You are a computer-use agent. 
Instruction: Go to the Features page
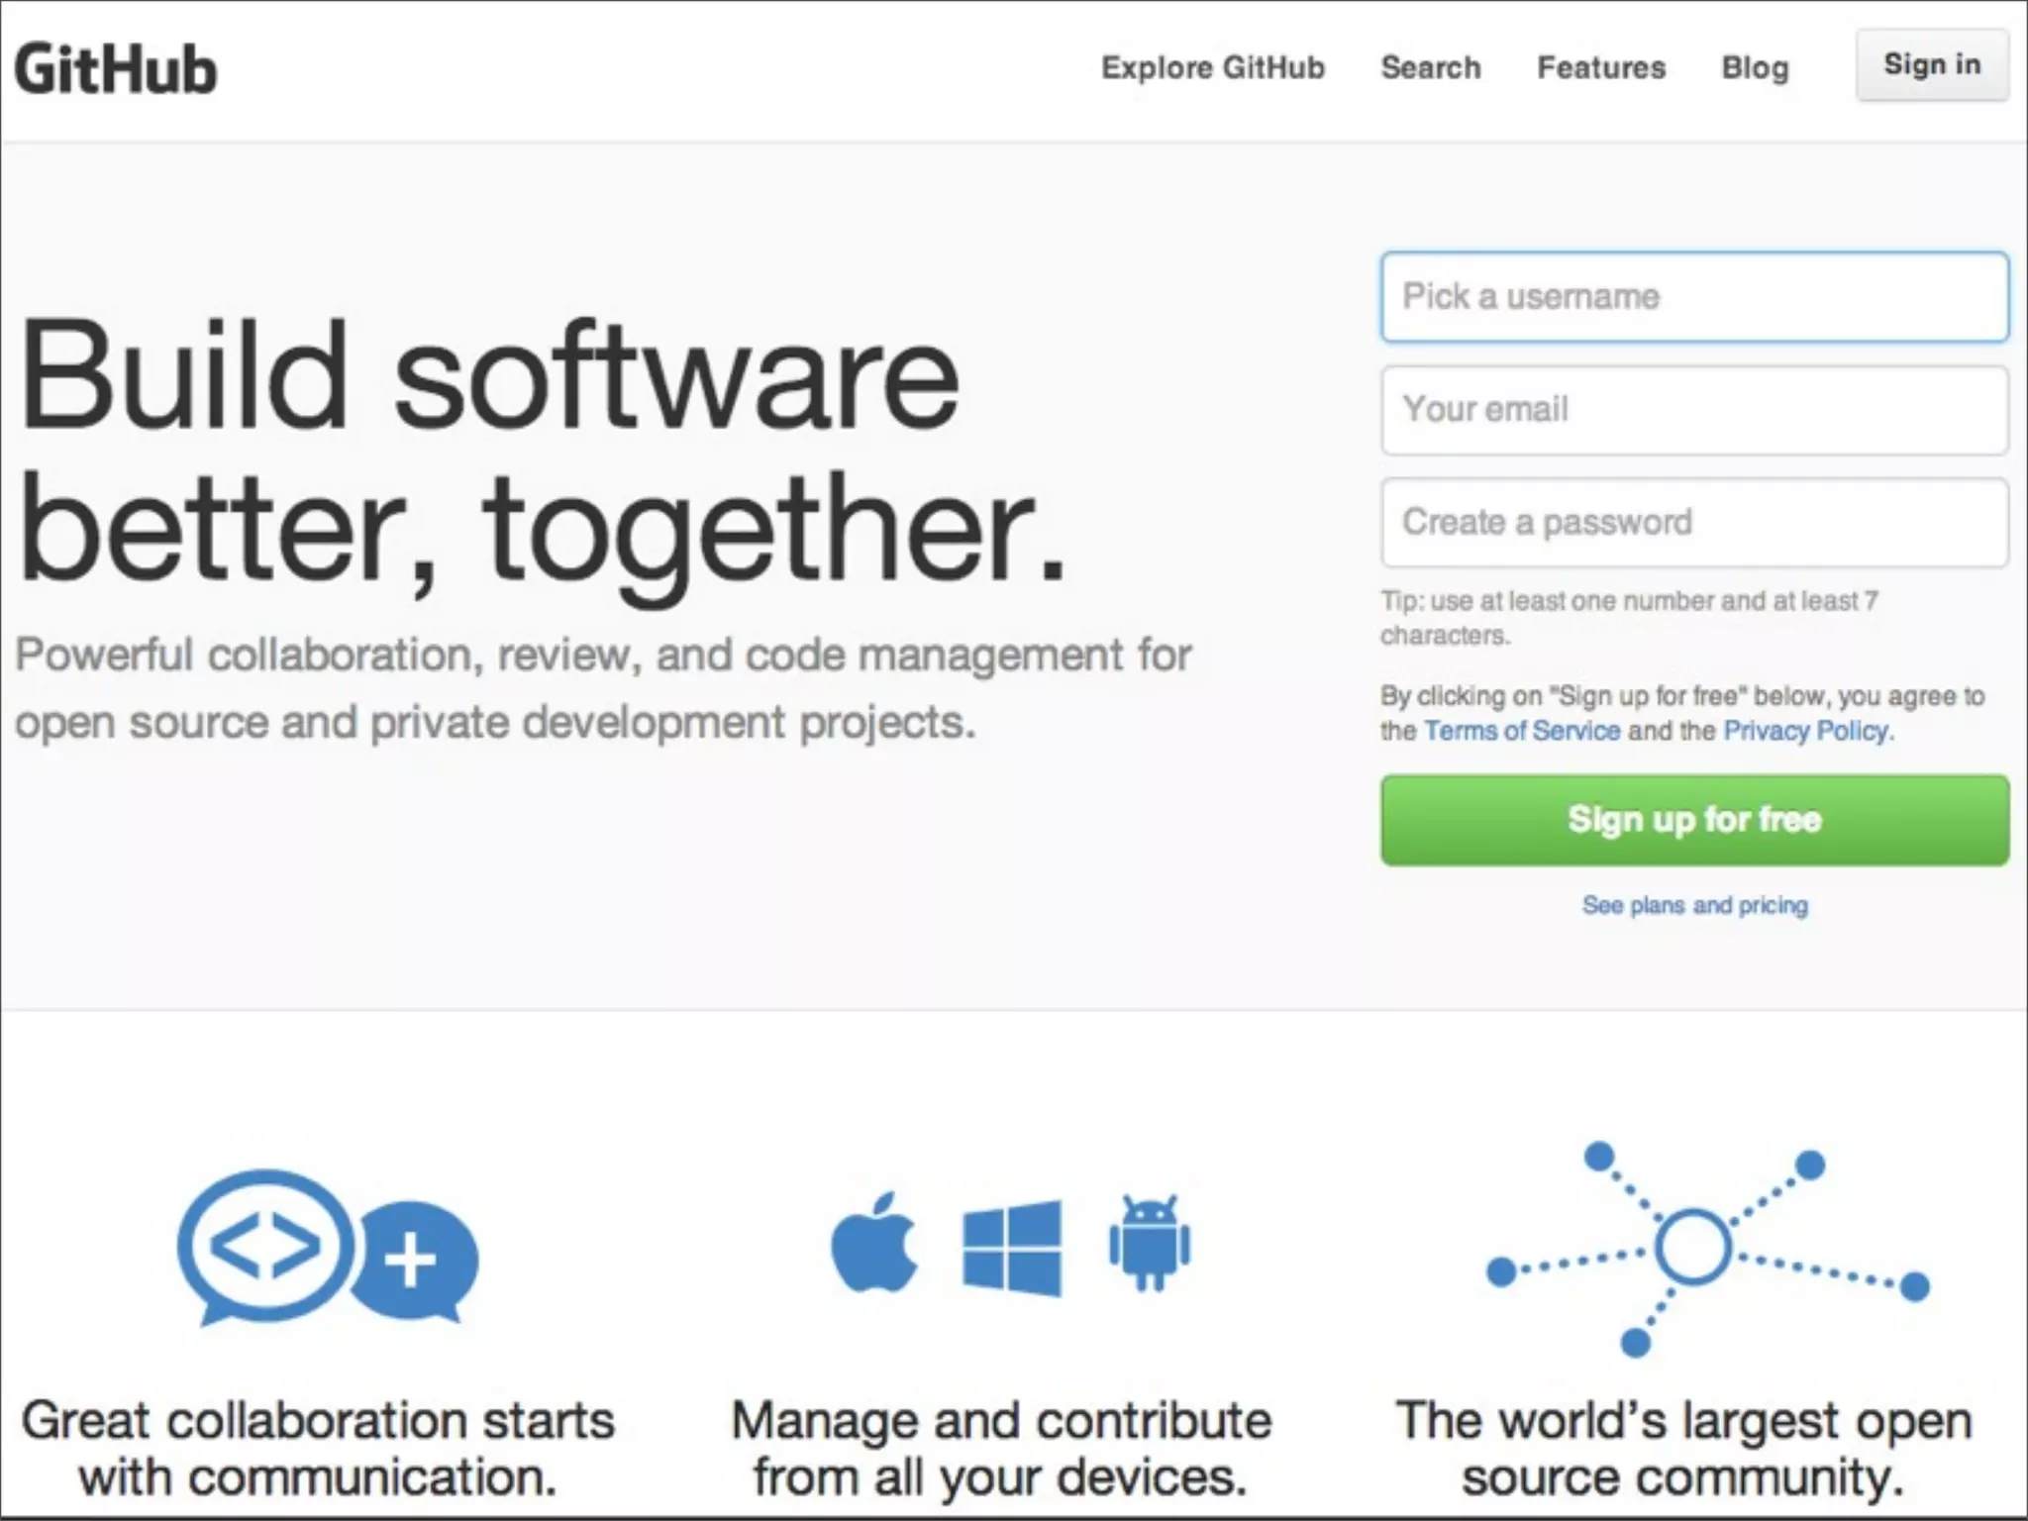coord(1600,67)
